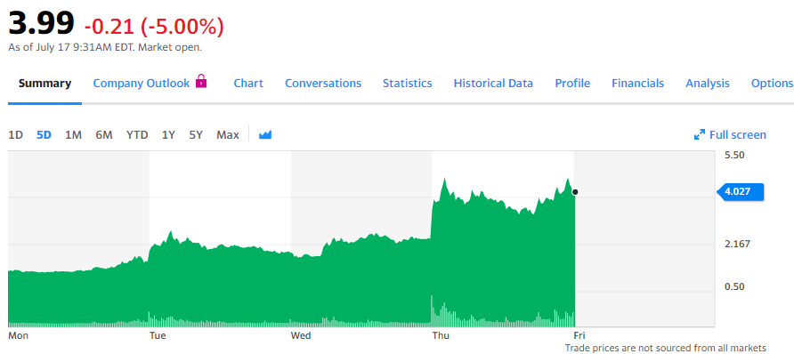The width and height of the screenshot is (794, 354).
Task: Open the Options tab
Action: pos(773,84)
